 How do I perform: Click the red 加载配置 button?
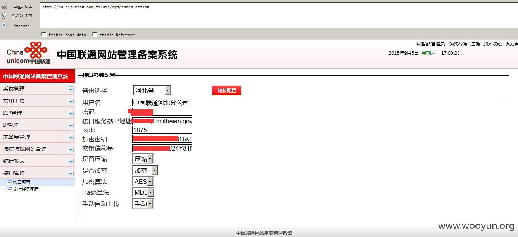[x=226, y=90]
